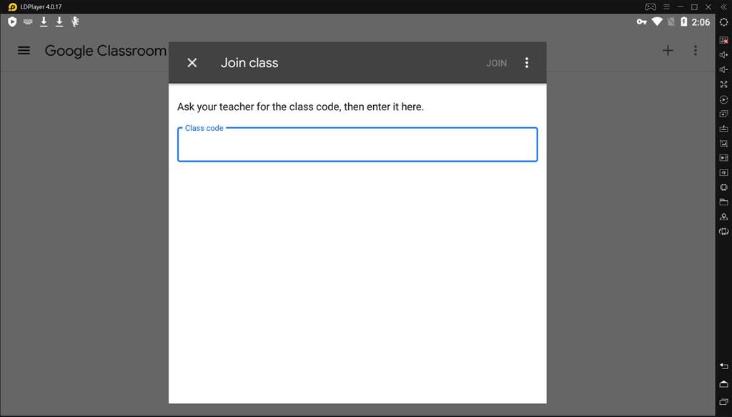Open the gamepad settings icon

pos(651,6)
